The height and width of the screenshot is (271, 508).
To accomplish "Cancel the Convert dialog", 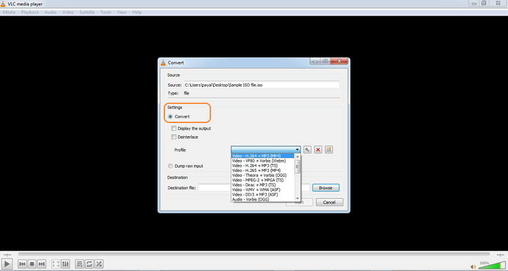I will tap(329, 202).
